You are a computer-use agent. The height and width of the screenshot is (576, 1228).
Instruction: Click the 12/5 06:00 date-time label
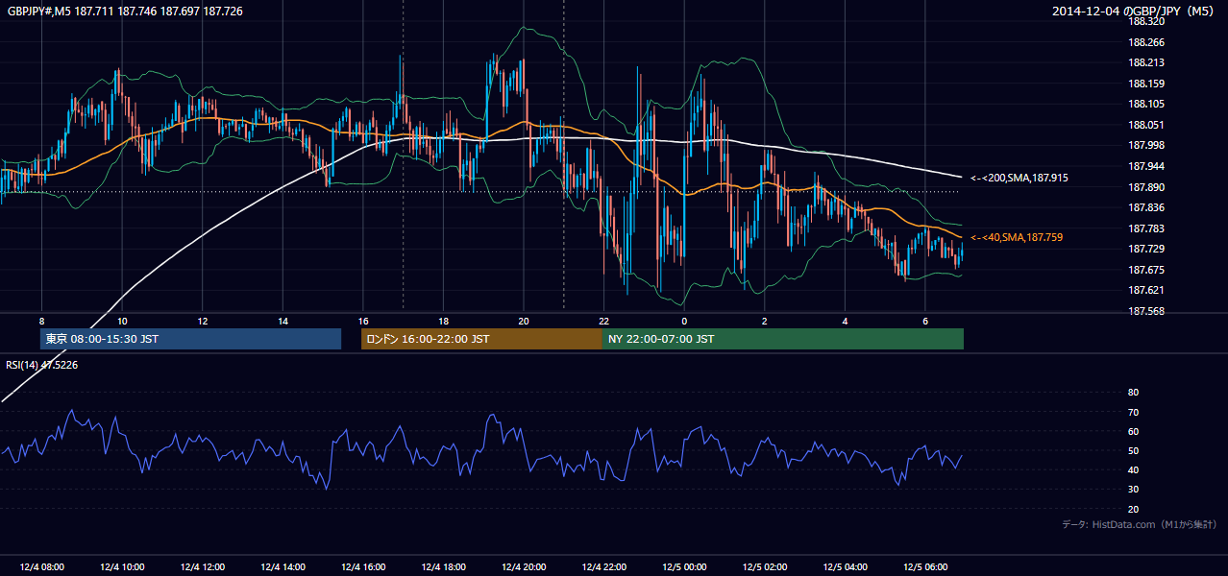coord(925,567)
